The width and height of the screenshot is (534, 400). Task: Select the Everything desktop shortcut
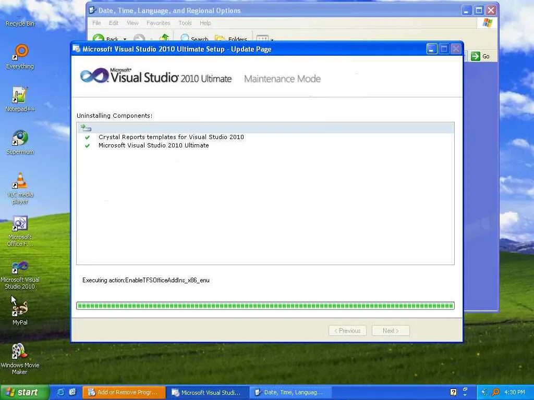coord(20,56)
